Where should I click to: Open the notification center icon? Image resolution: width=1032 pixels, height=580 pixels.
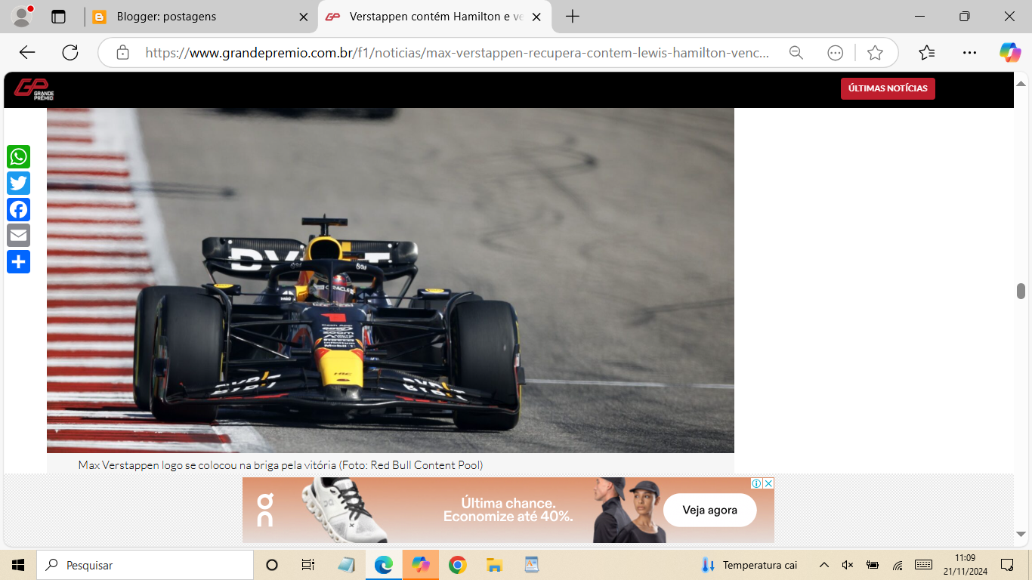pos(1007,565)
